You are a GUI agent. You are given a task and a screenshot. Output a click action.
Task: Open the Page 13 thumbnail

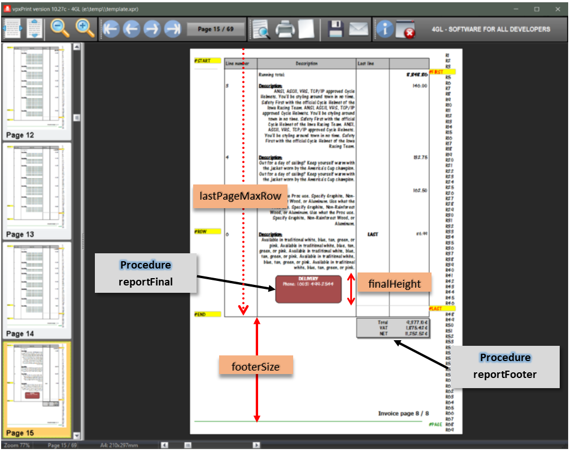pyautogui.click(x=36, y=191)
